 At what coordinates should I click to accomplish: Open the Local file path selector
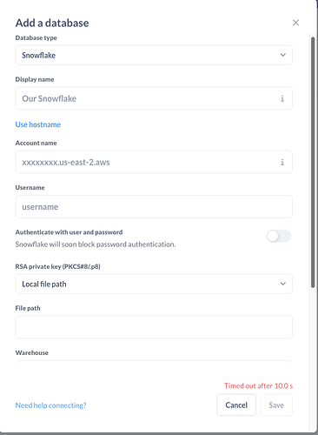(x=154, y=284)
